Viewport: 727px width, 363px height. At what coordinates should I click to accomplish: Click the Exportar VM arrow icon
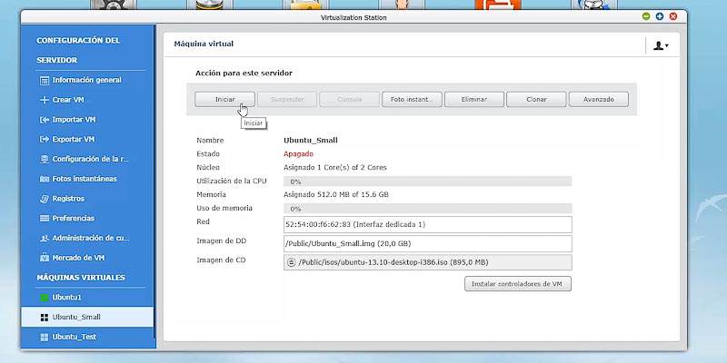(x=45, y=140)
